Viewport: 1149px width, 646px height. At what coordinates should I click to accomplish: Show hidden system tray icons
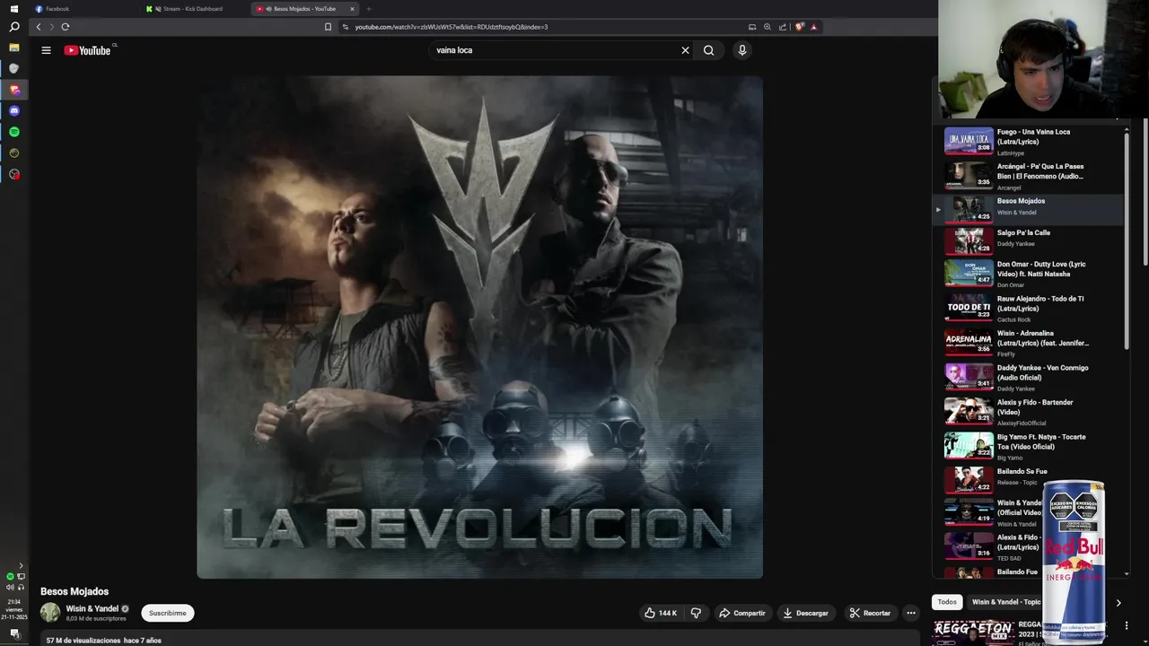click(x=21, y=566)
